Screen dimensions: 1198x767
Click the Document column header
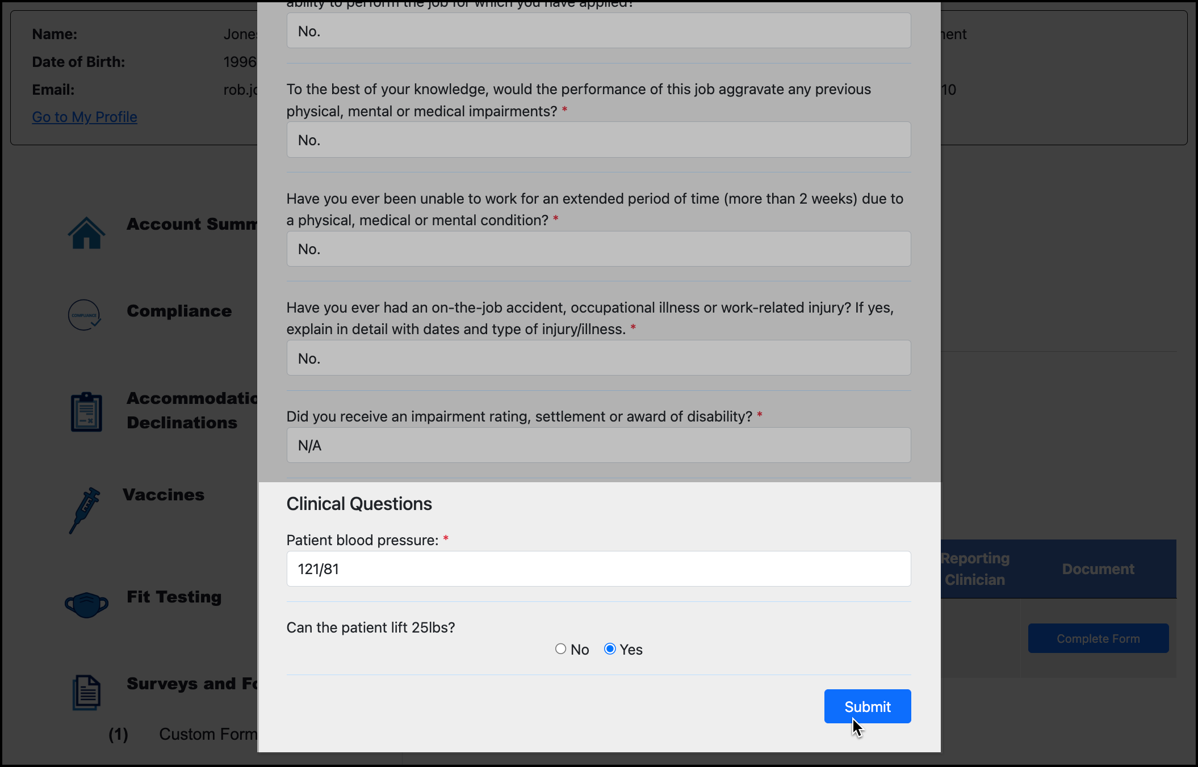point(1098,568)
